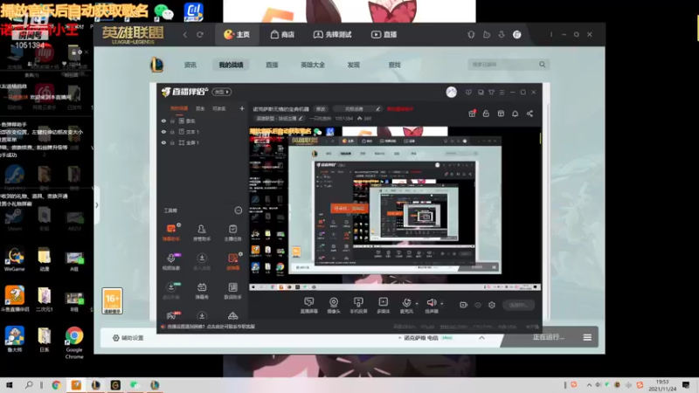Click the League client refresh arrow
This screenshot has height=393, width=699.
(x=200, y=34)
